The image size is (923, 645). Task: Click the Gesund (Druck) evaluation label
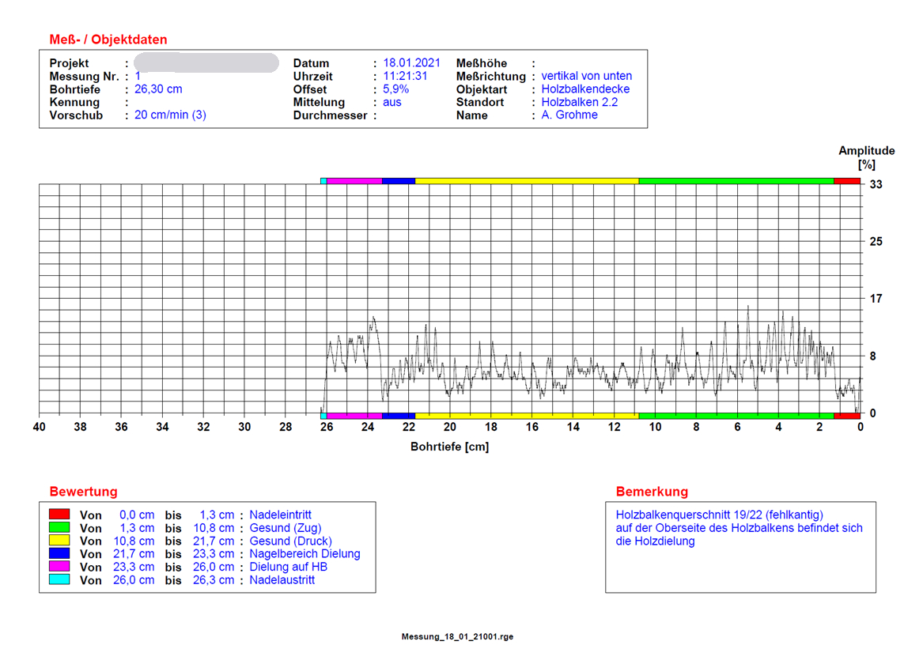pyautogui.click(x=290, y=541)
